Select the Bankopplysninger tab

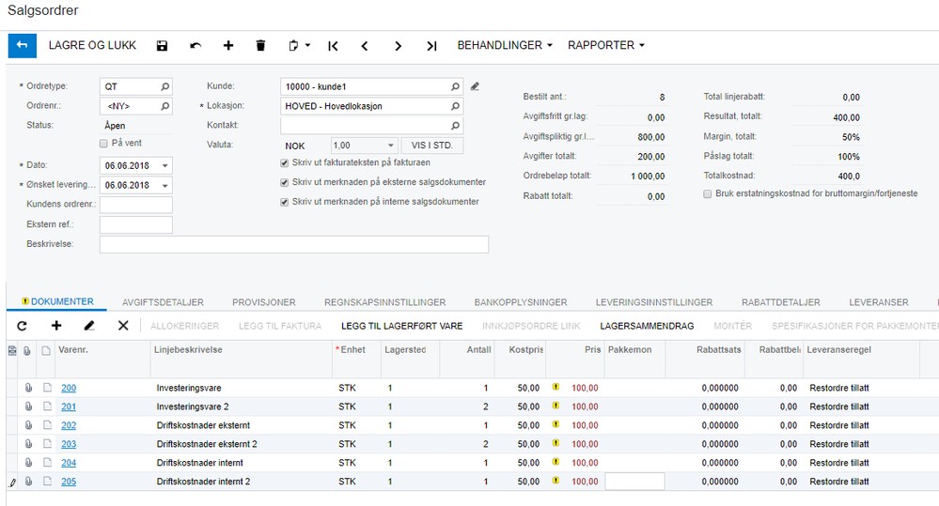click(x=521, y=302)
